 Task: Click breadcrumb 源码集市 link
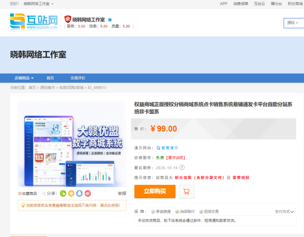coord(47,88)
